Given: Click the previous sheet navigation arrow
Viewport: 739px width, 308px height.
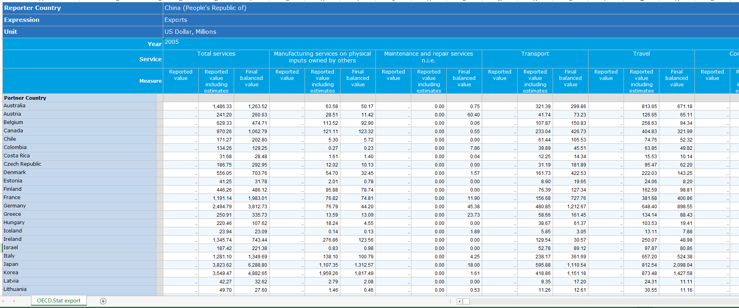Looking at the screenshot, I should click(4, 301).
